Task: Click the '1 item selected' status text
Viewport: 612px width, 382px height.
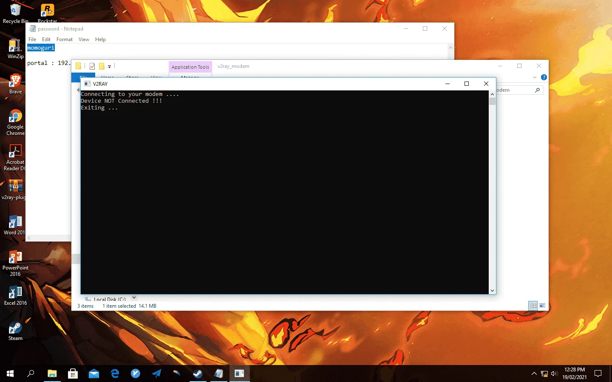Action: 119,306
